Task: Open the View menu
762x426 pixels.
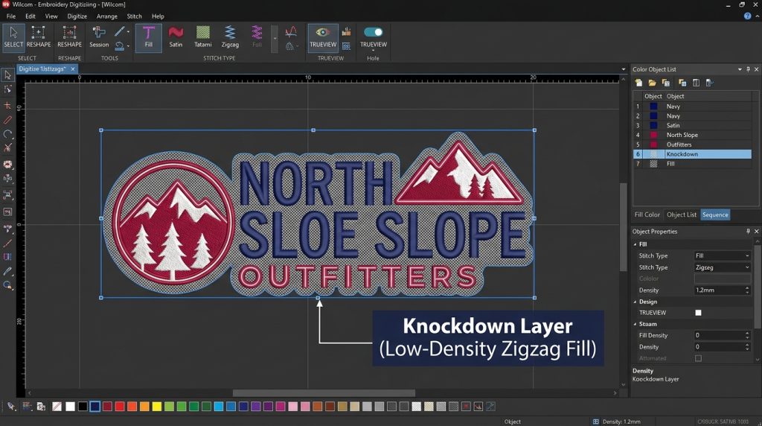Action: pos(51,16)
